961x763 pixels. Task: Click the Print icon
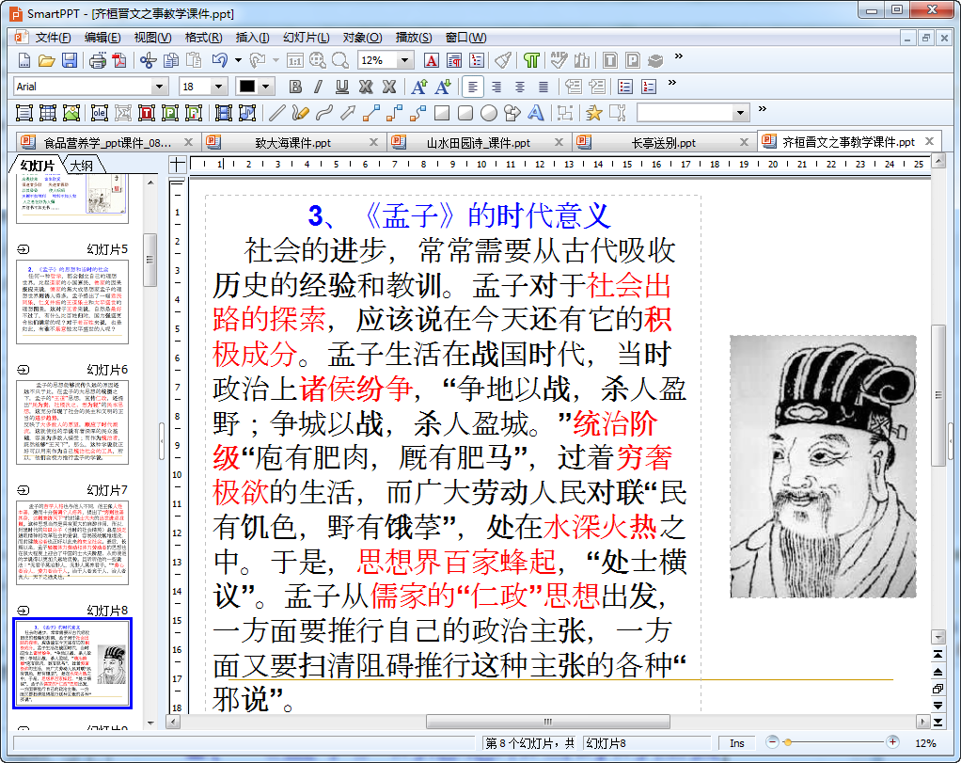tap(97, 61)
